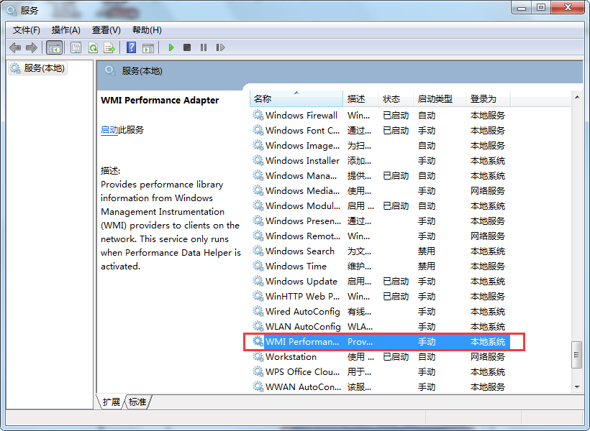This screenshot has width=590, height=431.
Task: Sort by the 启动类型 column header
Action: pos(439,99)
